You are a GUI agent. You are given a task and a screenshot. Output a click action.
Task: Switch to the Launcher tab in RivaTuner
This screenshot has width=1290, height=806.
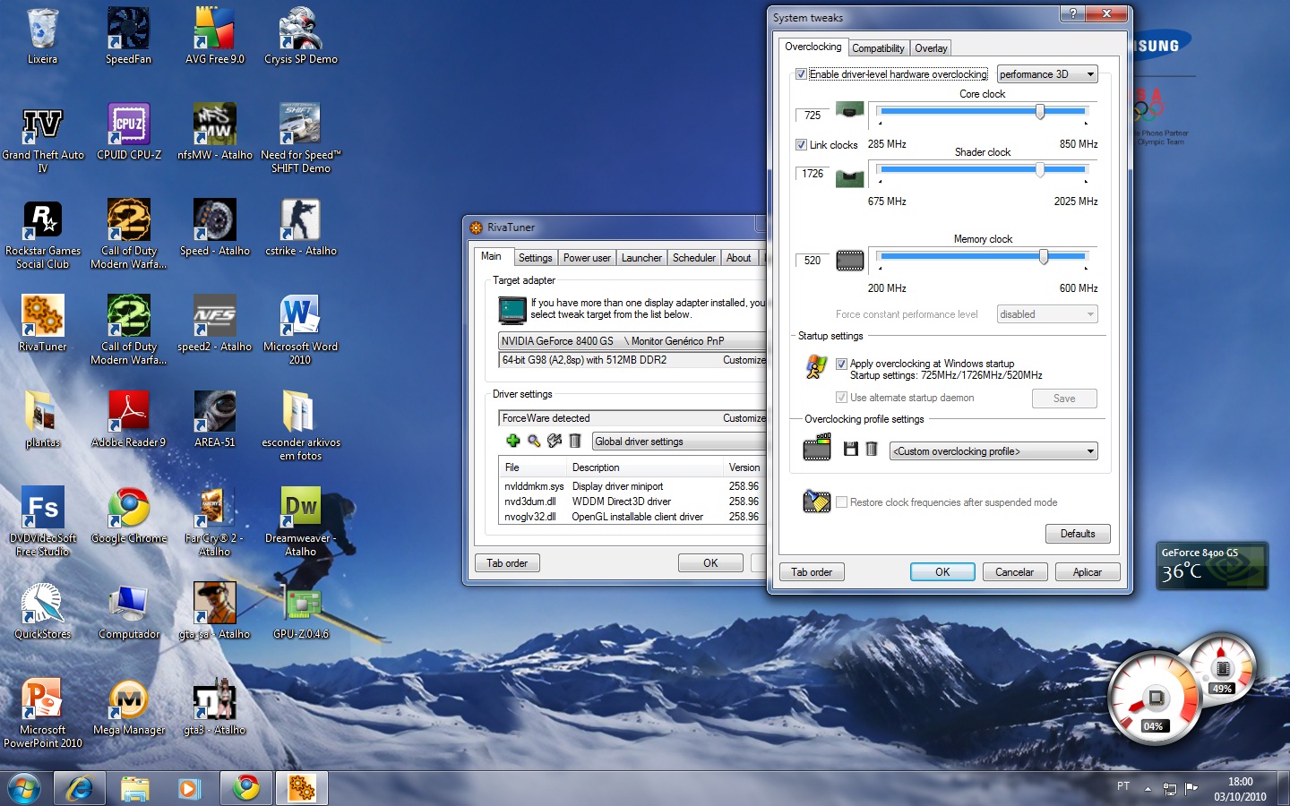(641, 258)
